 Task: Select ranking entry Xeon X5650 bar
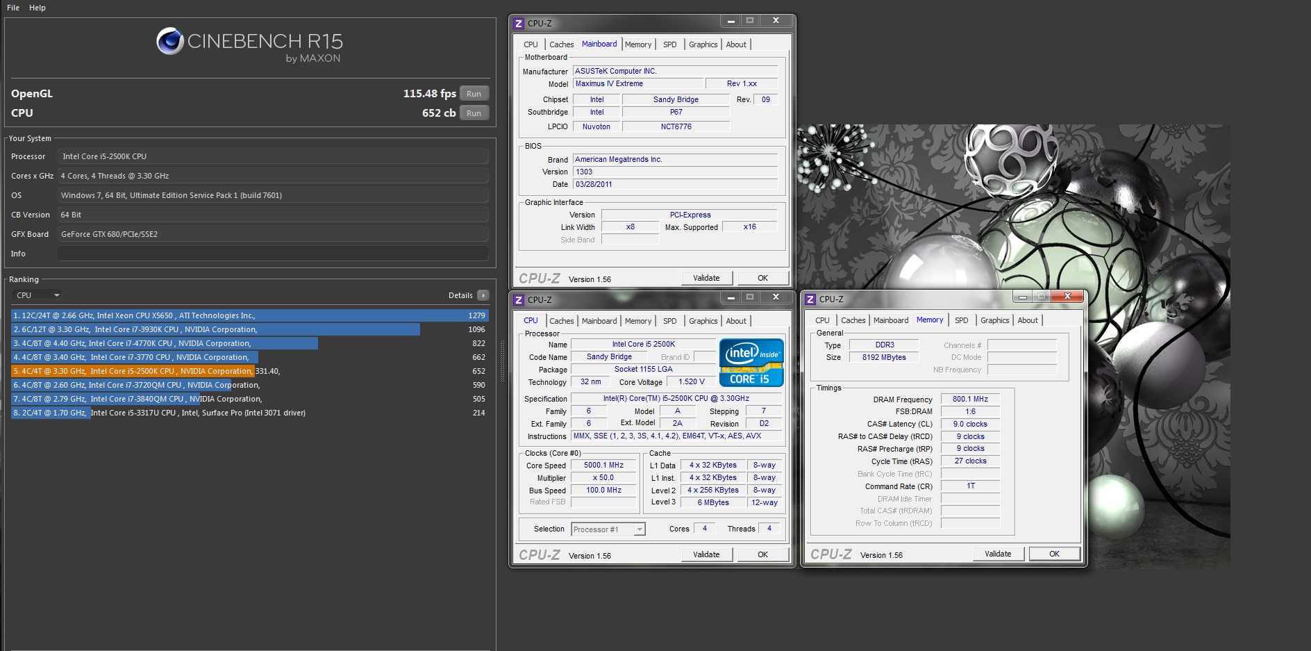click(x=249, y=315)
